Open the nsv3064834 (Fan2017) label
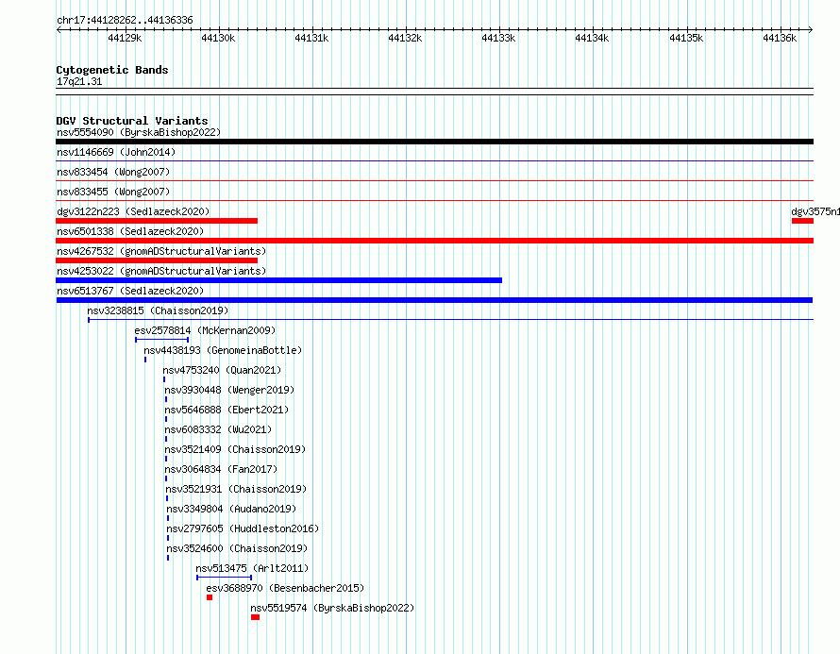 point(221,469)
